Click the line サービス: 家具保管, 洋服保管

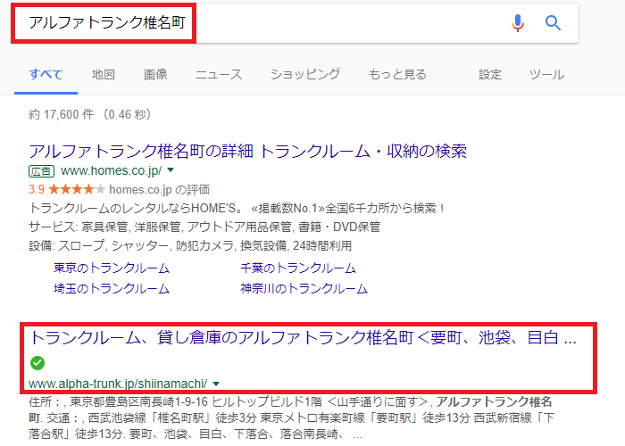[204, 227]
